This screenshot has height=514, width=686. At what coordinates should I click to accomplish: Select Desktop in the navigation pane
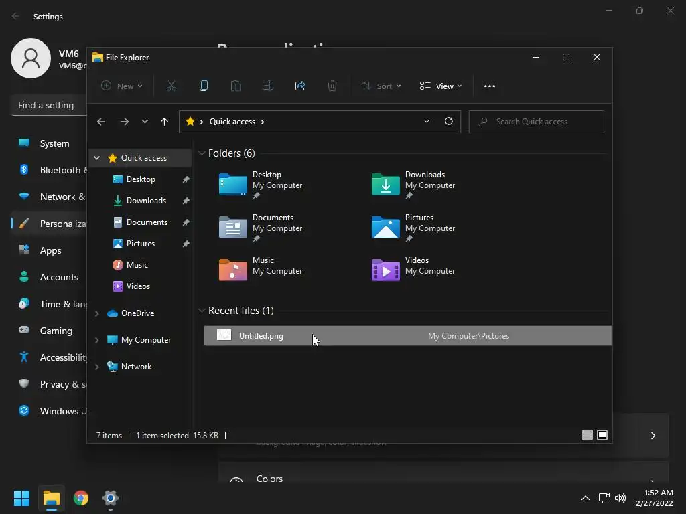point(141,179)
